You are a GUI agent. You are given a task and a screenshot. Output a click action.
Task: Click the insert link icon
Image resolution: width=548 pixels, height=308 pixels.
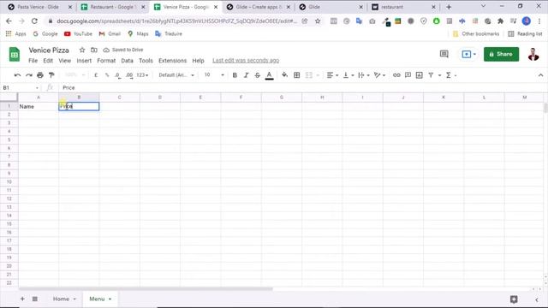[x=396, y=75]
